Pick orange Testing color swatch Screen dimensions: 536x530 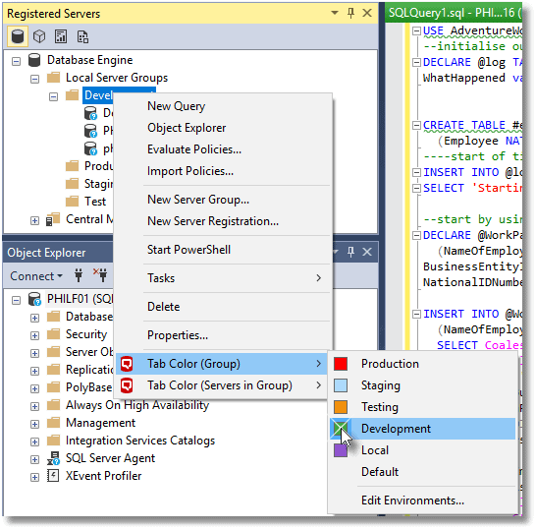click(x=341, y=407)
